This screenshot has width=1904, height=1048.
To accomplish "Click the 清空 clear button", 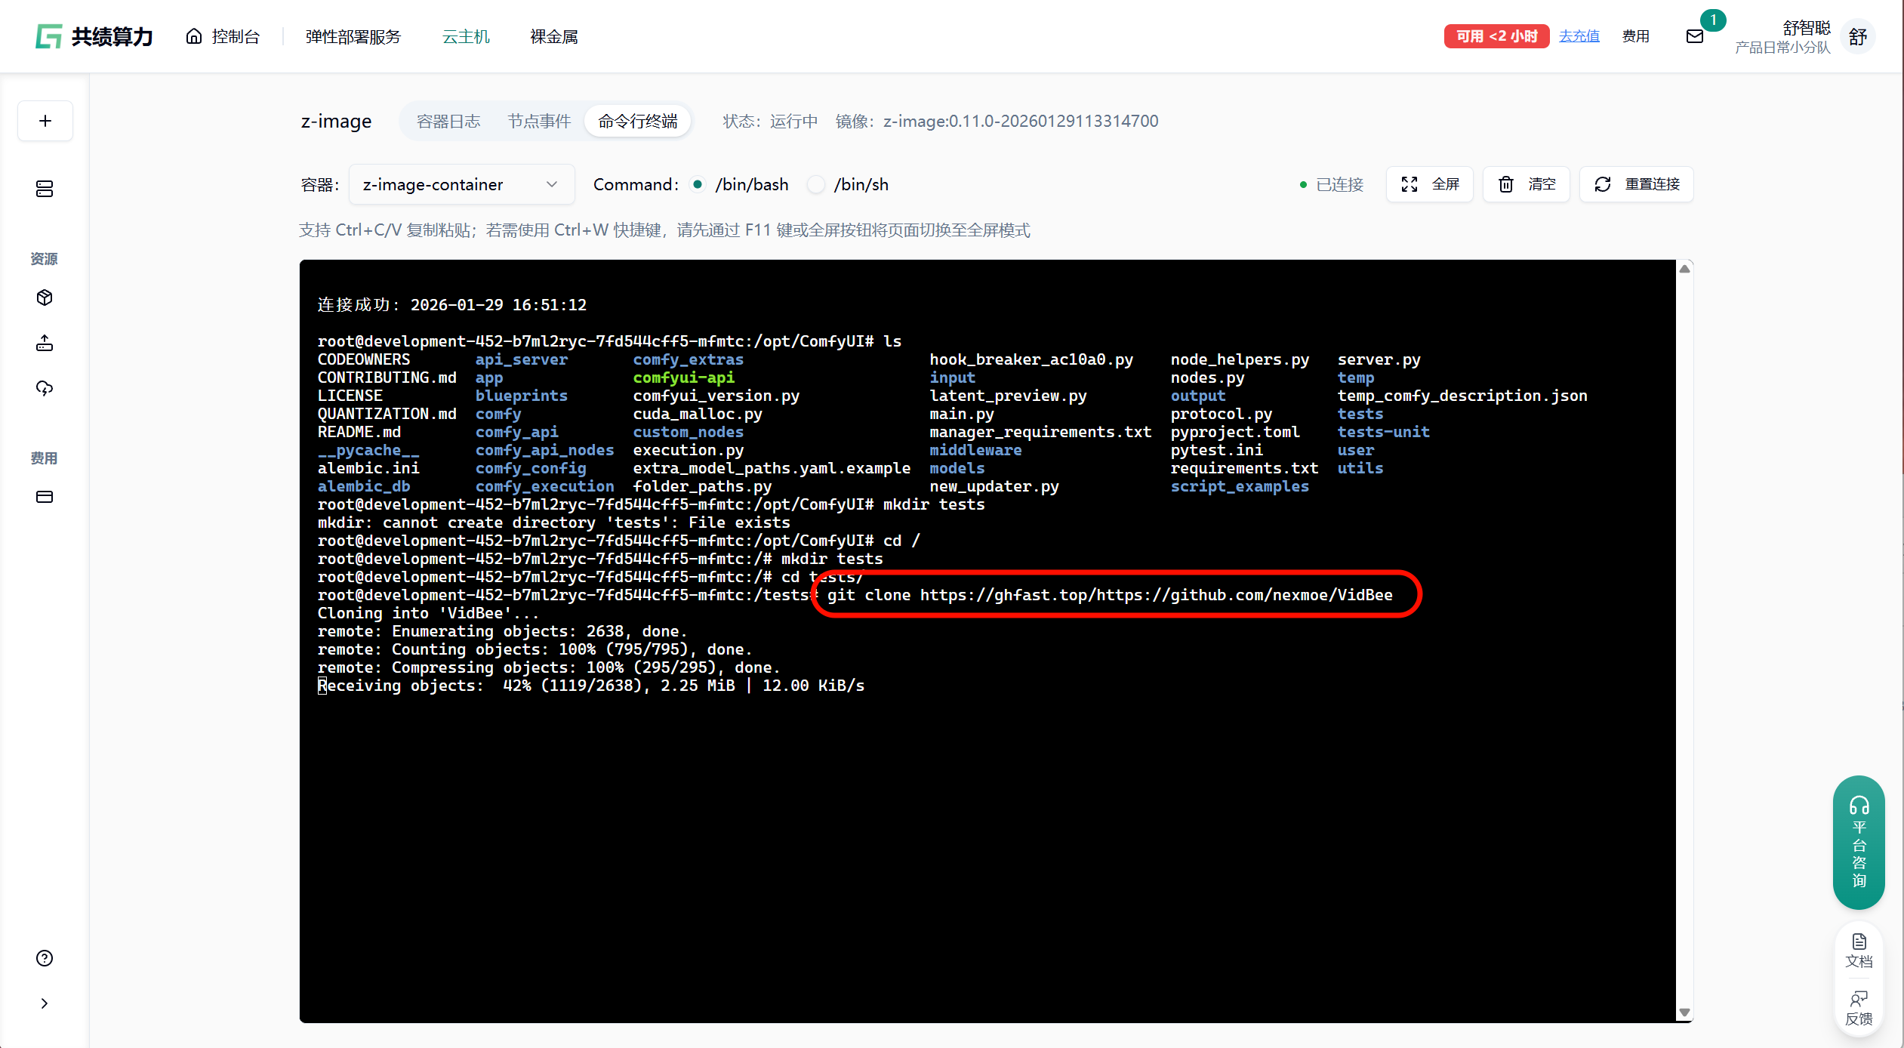I will click(x=1527, y=184).
